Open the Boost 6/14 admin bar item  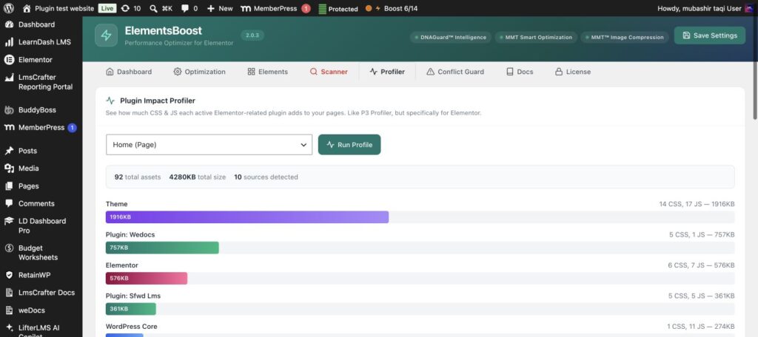click(x=392, y=8)
